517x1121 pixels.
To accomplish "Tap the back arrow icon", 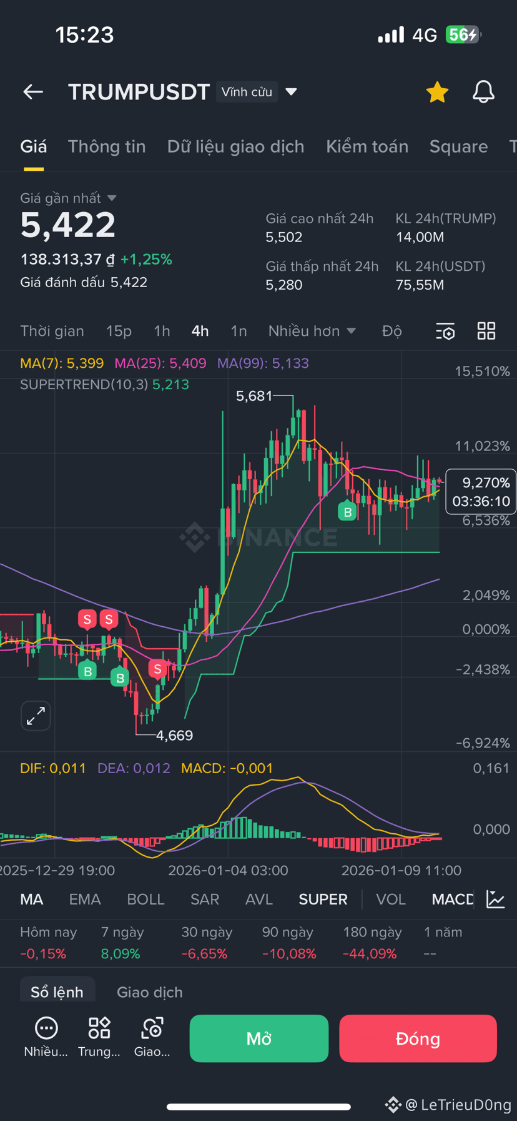I will pos(33,92).
